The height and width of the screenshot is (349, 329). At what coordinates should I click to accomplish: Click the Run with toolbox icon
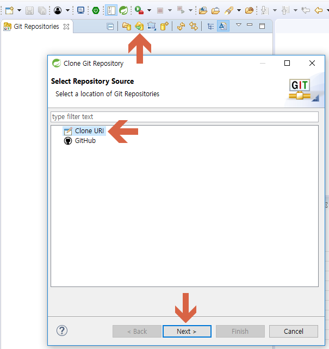pos(139,10)
